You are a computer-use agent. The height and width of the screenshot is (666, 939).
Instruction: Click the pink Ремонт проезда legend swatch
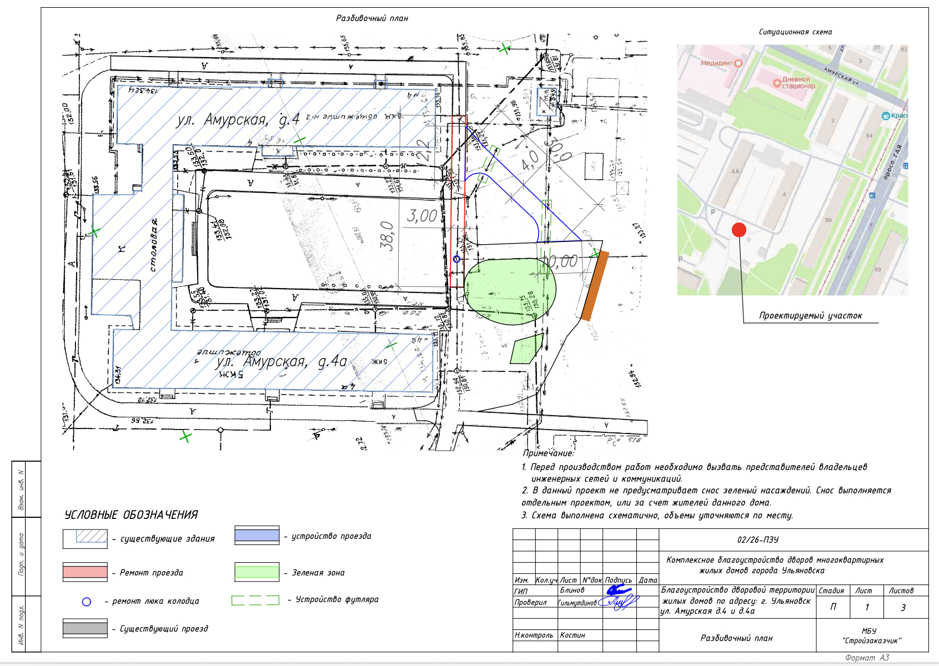click(85, 572)
